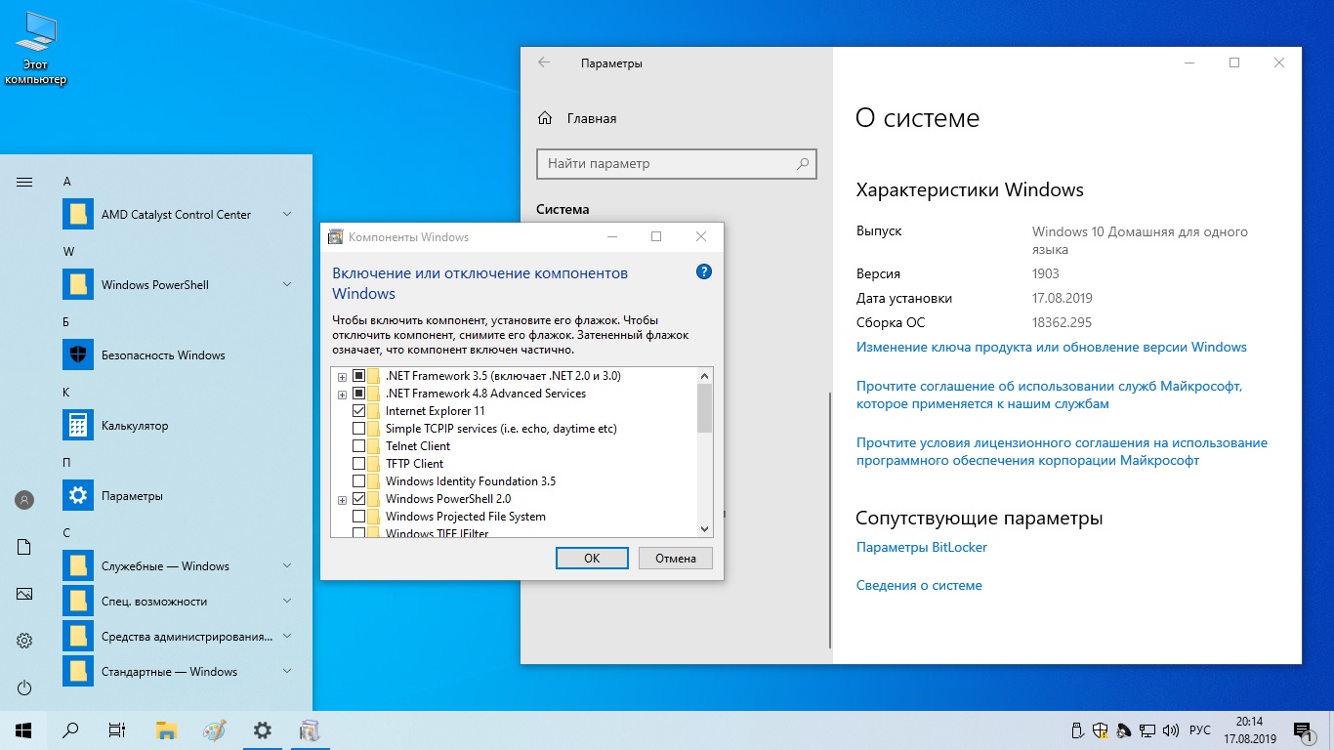This screenshot has height=750, width=1334.
Task: Check Windows Identity Foundation 3.5
Action: coord(358,481)
